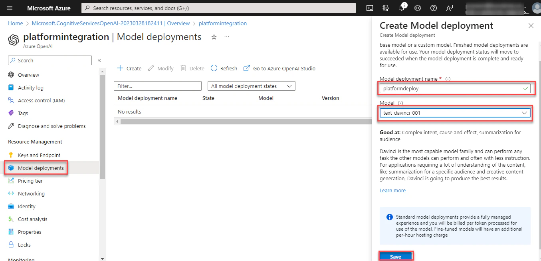Open Networking in the sidebar
The width and height of the screenshot is (541, 261).
(x=31, y=193)
